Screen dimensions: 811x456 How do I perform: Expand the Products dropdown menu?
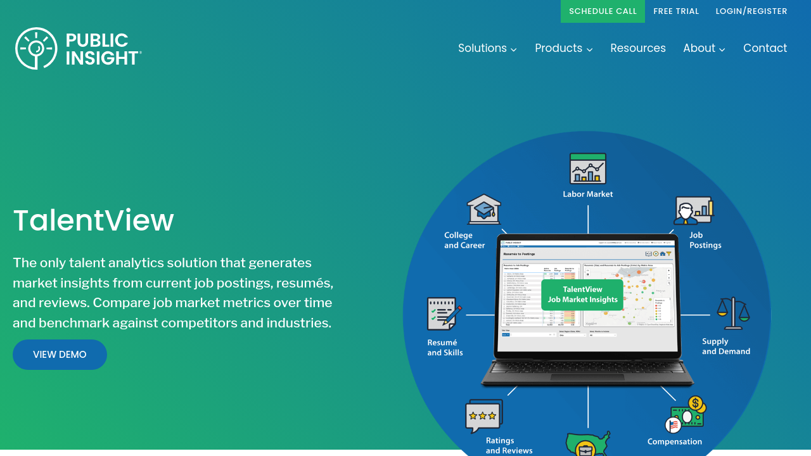[x=564, y=48]
